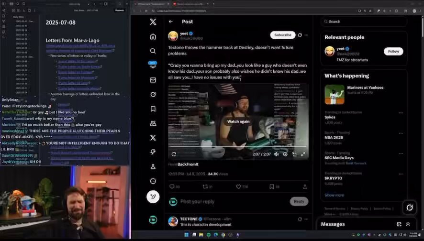The image size is (424, 241).
Task: Share the post via share icon
Action: click(x=305, y=186)
